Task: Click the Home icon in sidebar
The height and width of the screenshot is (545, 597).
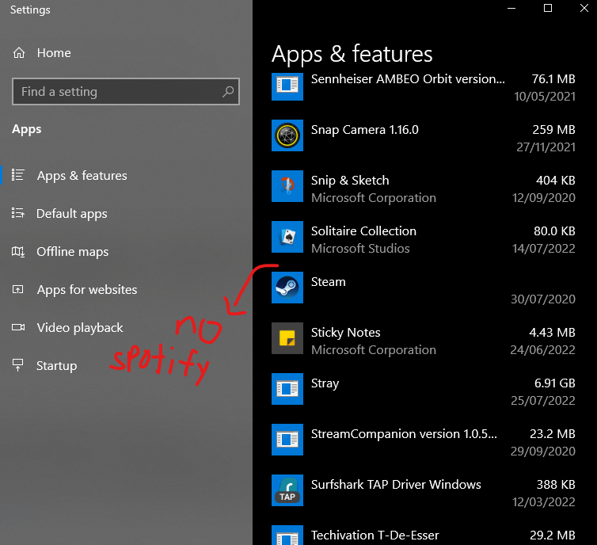Action: [19, 53]
